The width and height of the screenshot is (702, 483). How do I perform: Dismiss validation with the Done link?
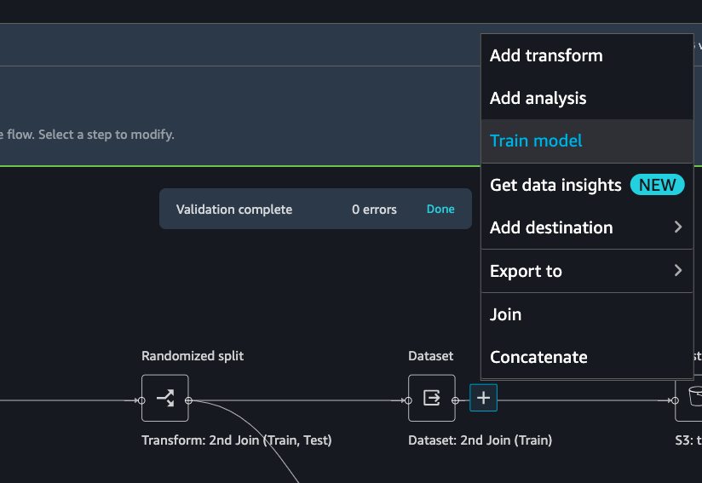[440, 209]
